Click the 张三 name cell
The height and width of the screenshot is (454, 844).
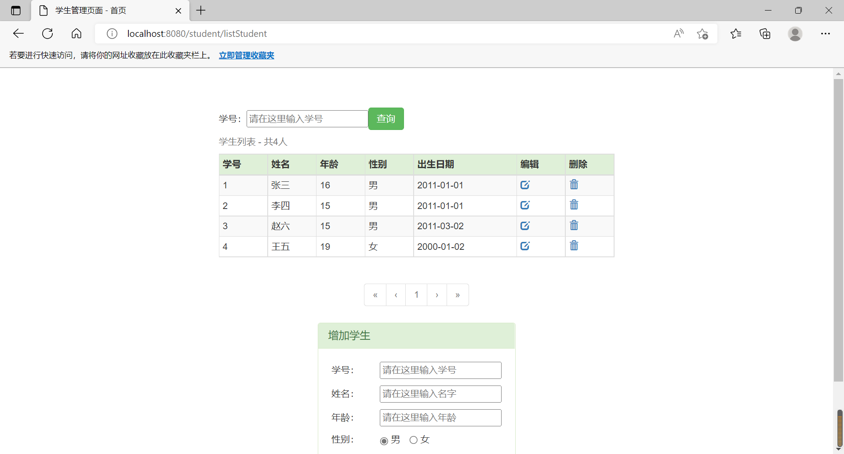click(292, 185)
